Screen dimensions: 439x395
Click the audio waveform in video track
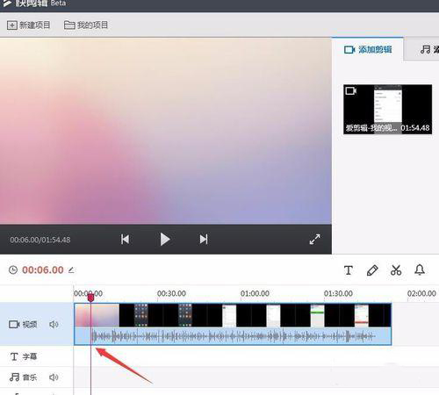(x=233, y=336)
